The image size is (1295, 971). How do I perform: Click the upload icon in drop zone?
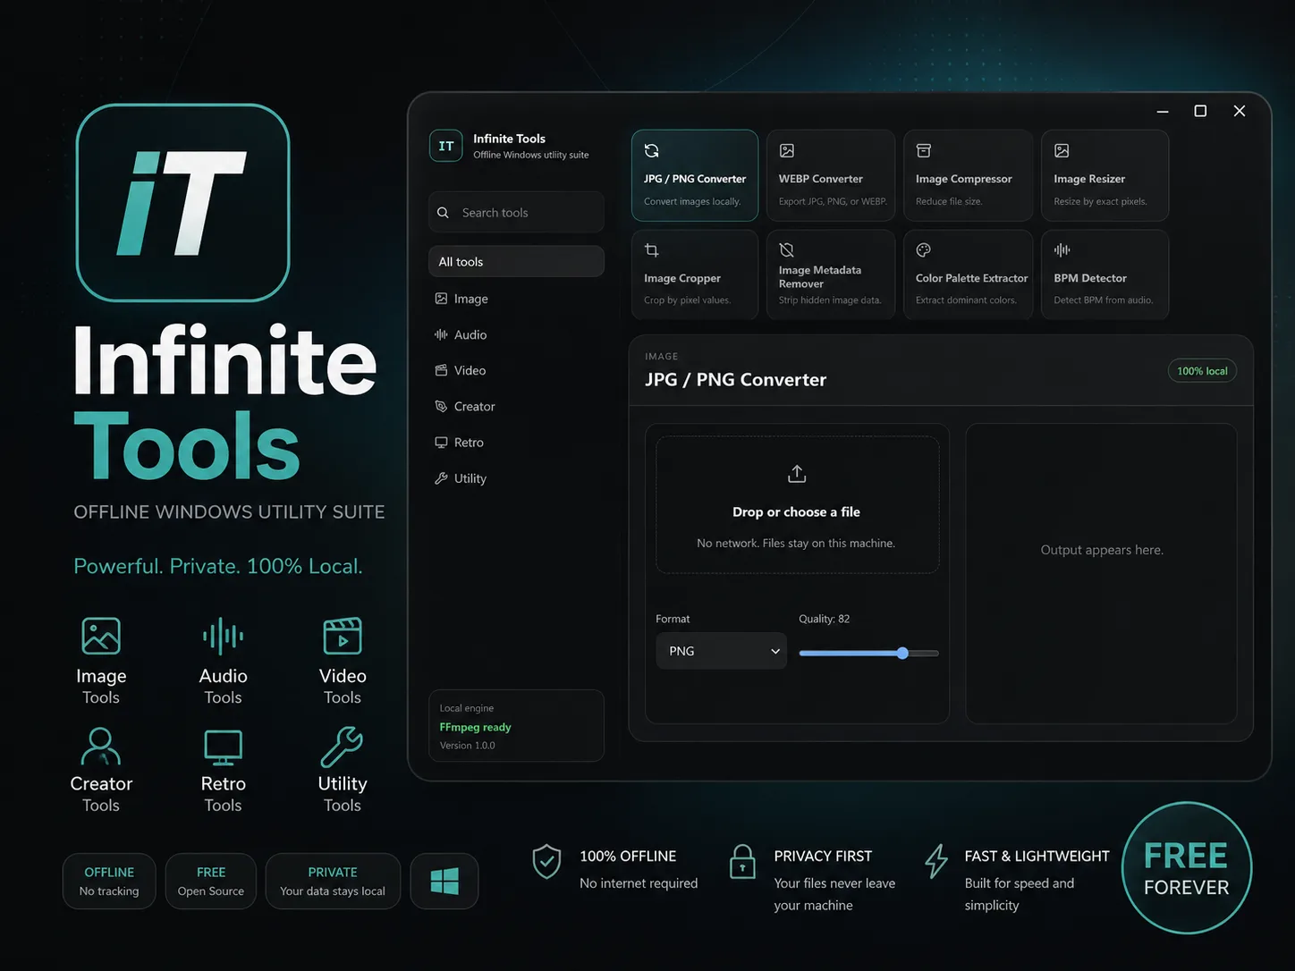coord(797,473)
